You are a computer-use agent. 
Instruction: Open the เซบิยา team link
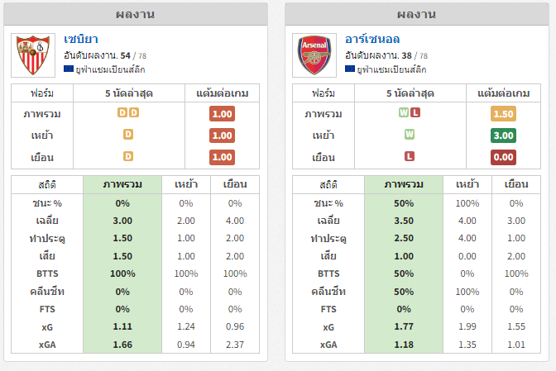tap(81, 39)
